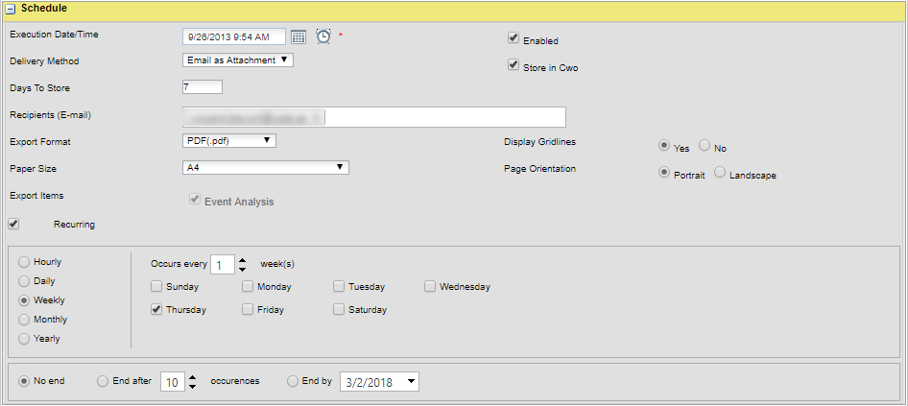
Task: Select the No end option
Action: point(24,381)
